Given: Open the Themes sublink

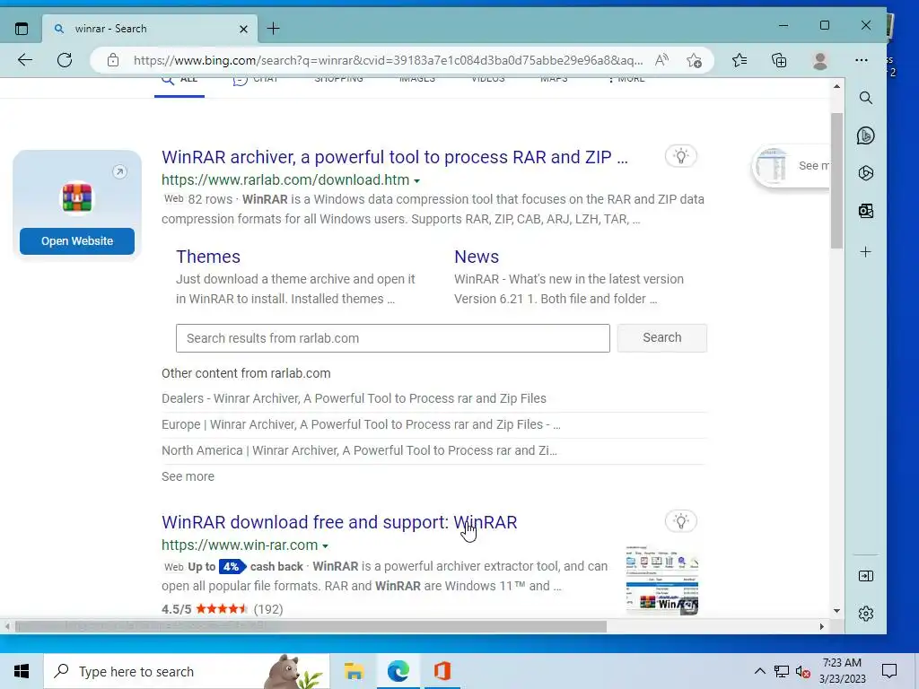Looking at the screenshot, I should click(x=208, y=257).
